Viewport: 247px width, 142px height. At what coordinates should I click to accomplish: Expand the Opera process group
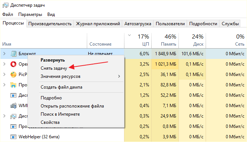pyautogui.click(x=4, y=64)
